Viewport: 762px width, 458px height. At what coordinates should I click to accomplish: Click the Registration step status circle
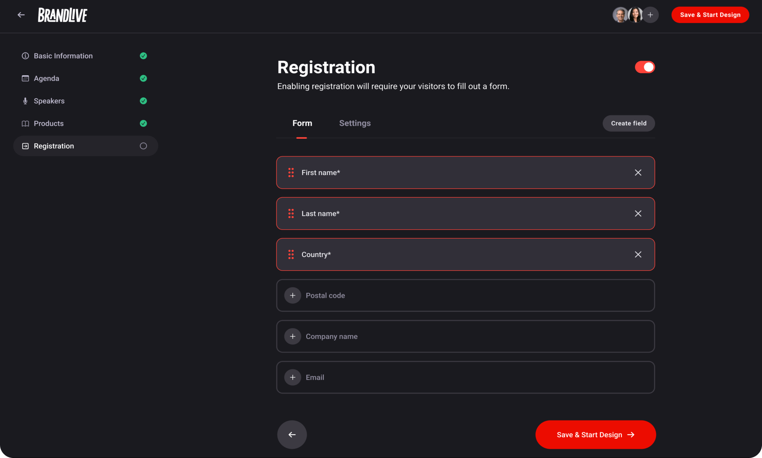(x=143, y=146)
